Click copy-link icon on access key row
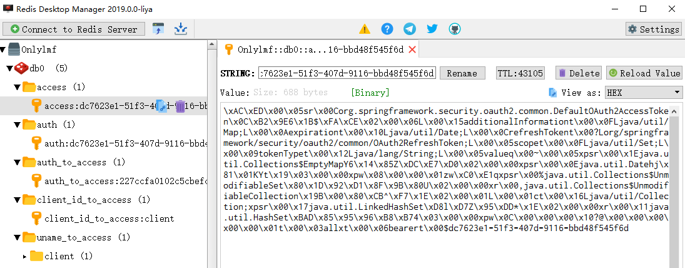 [161, 106]
